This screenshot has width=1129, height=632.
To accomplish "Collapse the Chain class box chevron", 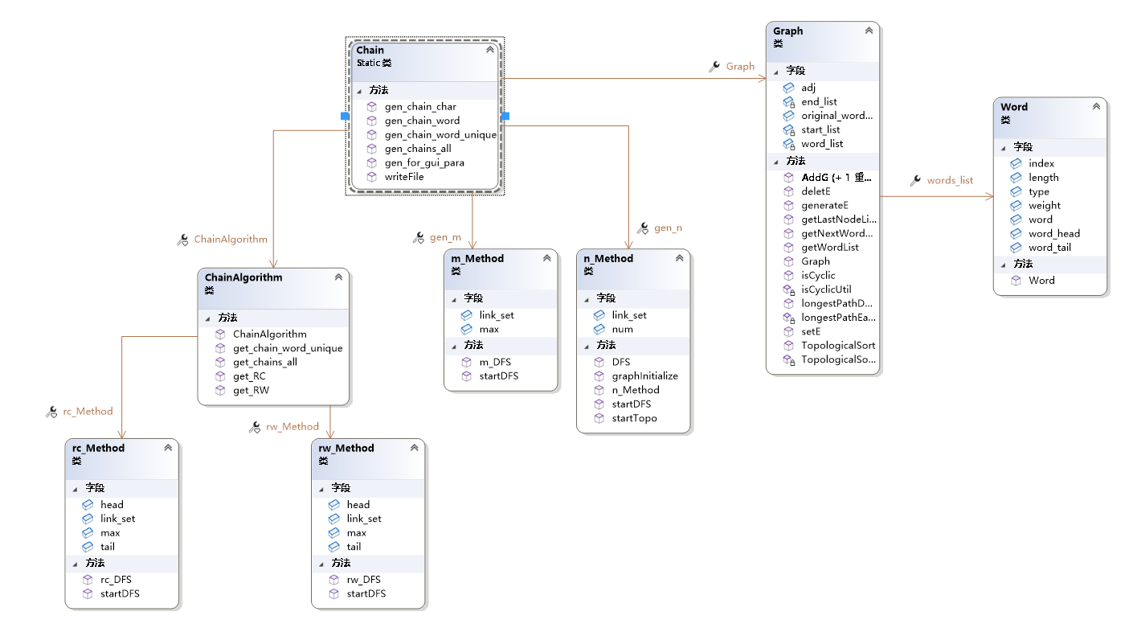I will pyautogui.click(x=490, y=50).
